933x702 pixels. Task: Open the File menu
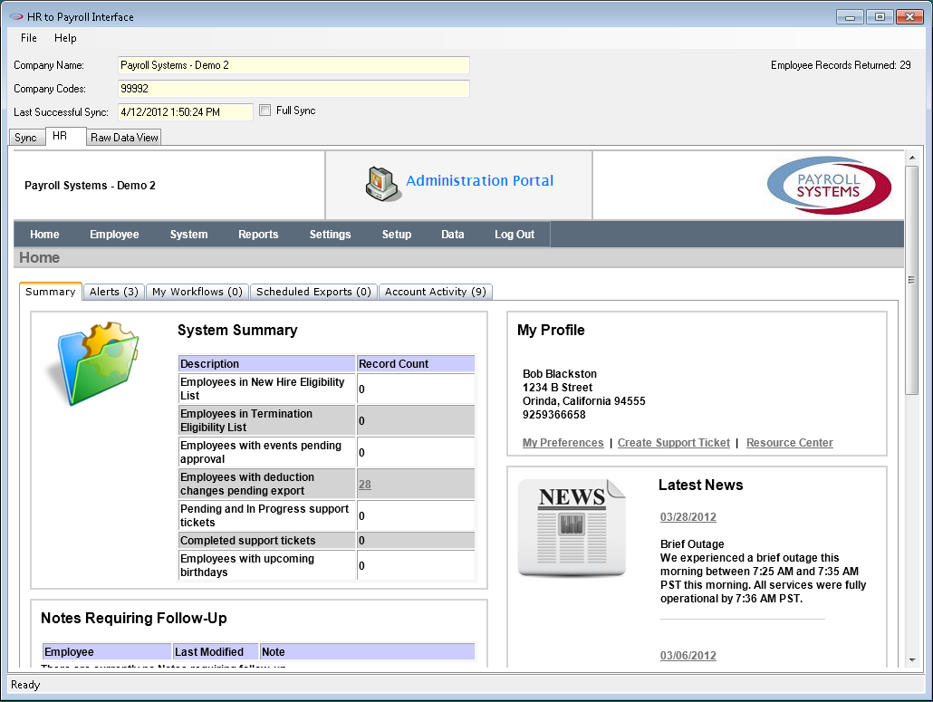click(29, 38)
